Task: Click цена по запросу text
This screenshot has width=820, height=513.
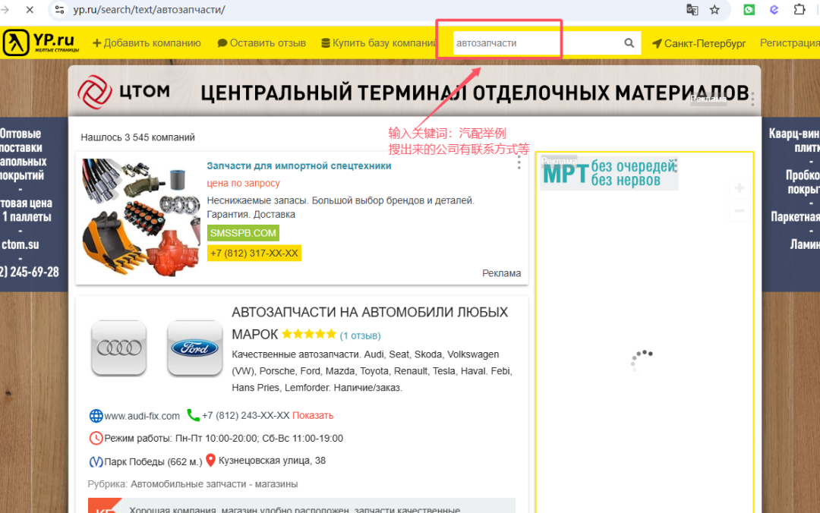Action: [x=243, y=183]
